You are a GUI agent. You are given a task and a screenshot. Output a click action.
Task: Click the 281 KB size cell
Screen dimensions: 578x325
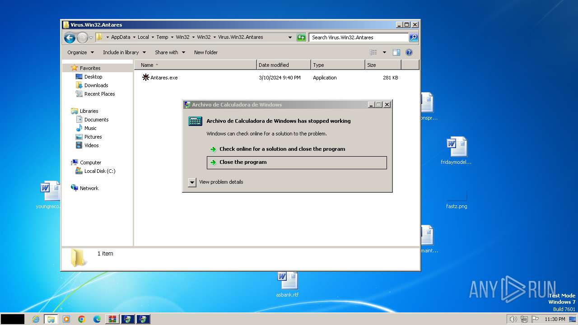click(x=390, y=78)
